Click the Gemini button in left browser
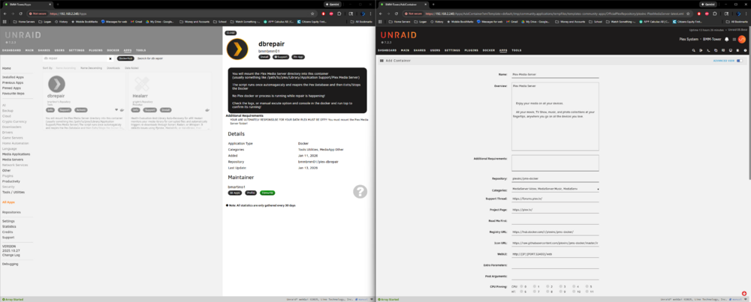Image resolution: width=751 pixels, height=302 pixels. tap(331, 4)
